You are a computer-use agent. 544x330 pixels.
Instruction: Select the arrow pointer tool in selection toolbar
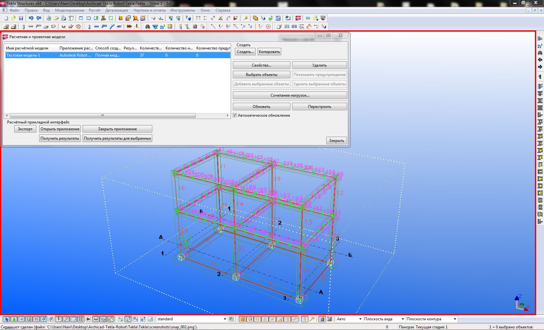tap(6, 319)
